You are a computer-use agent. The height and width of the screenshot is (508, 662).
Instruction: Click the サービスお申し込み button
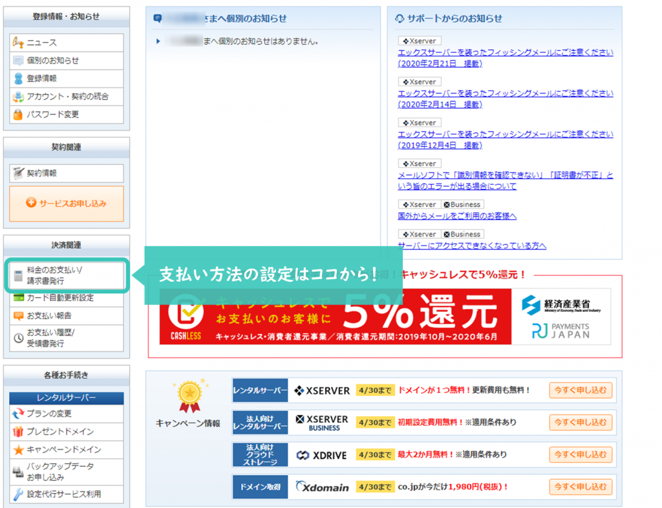pyautogui.click(x=67, y=204)
